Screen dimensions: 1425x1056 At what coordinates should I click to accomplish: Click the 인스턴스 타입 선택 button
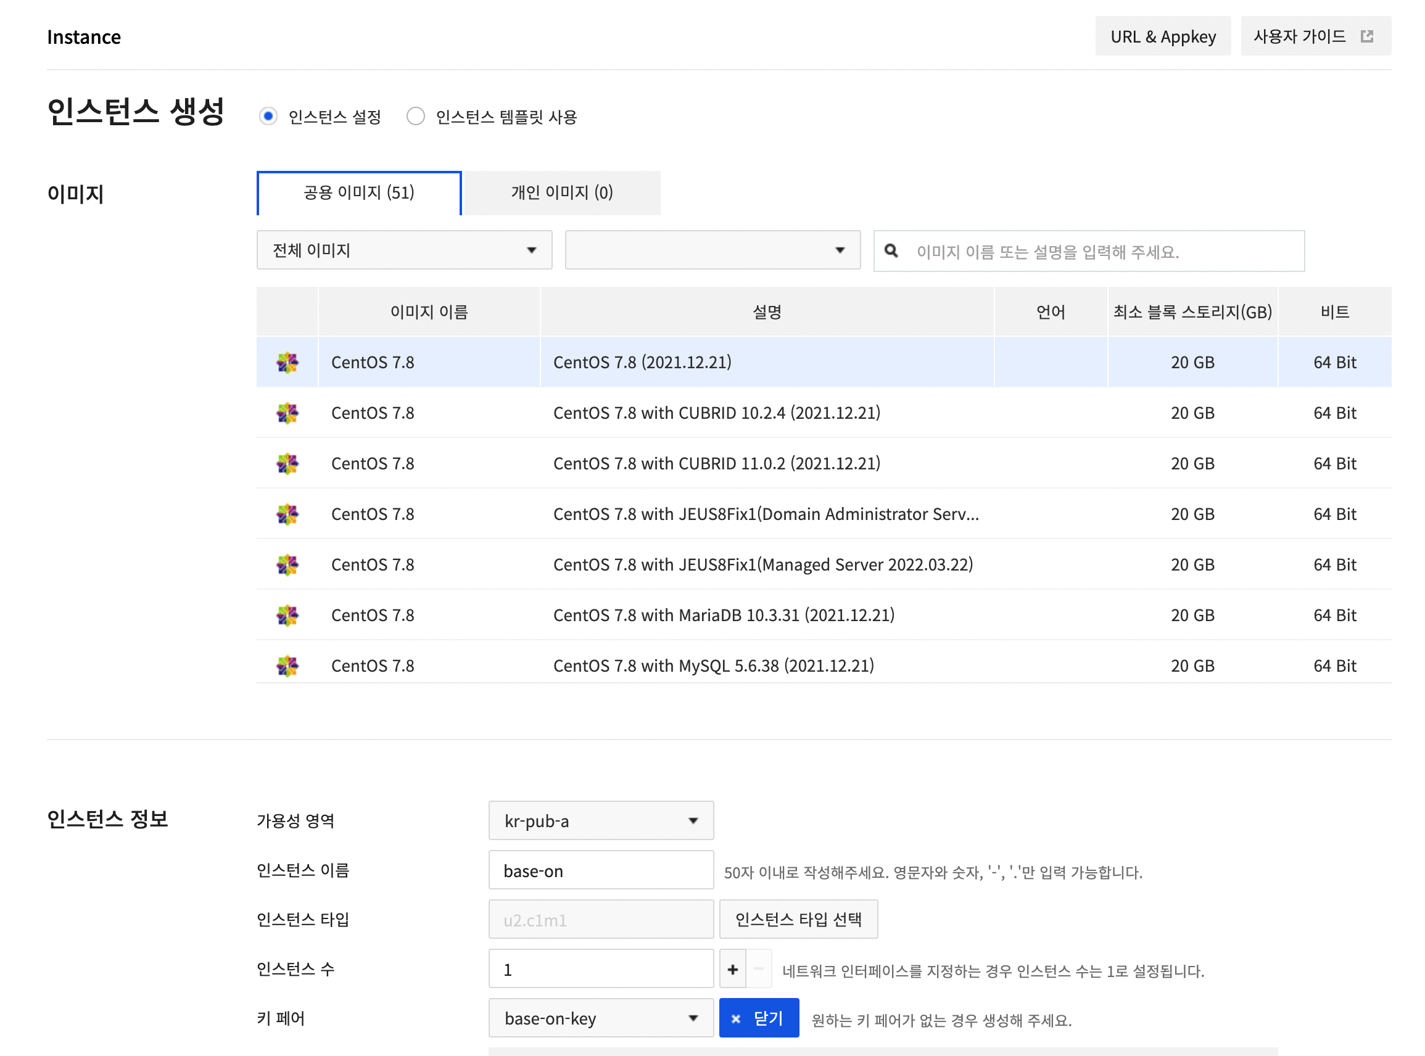pyautogui.click(x=798, y=919)
